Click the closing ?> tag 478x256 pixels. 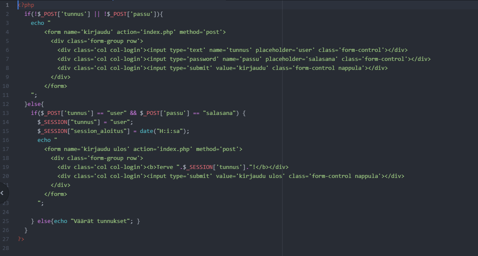coord(21,239)
